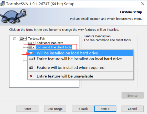Collapse the TortoiseSVN tree node

coord(15,39)
